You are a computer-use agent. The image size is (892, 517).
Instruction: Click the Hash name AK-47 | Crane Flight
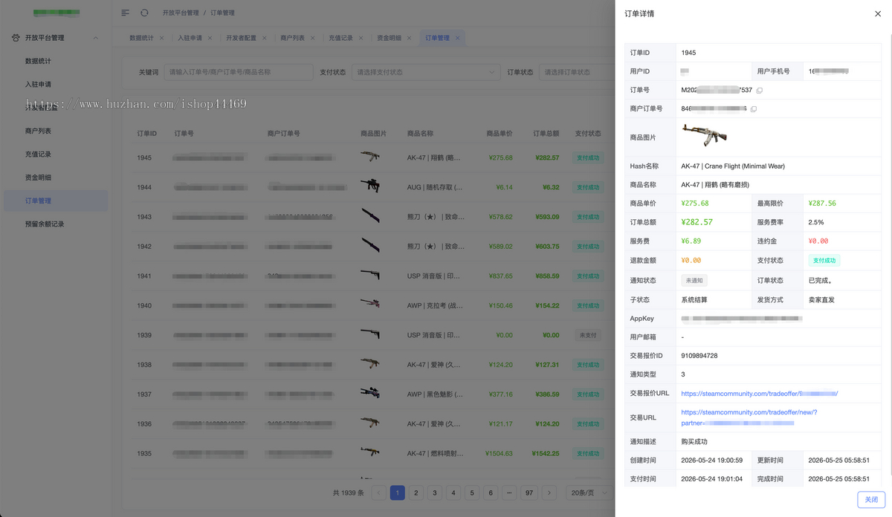[x=733, y=166]
